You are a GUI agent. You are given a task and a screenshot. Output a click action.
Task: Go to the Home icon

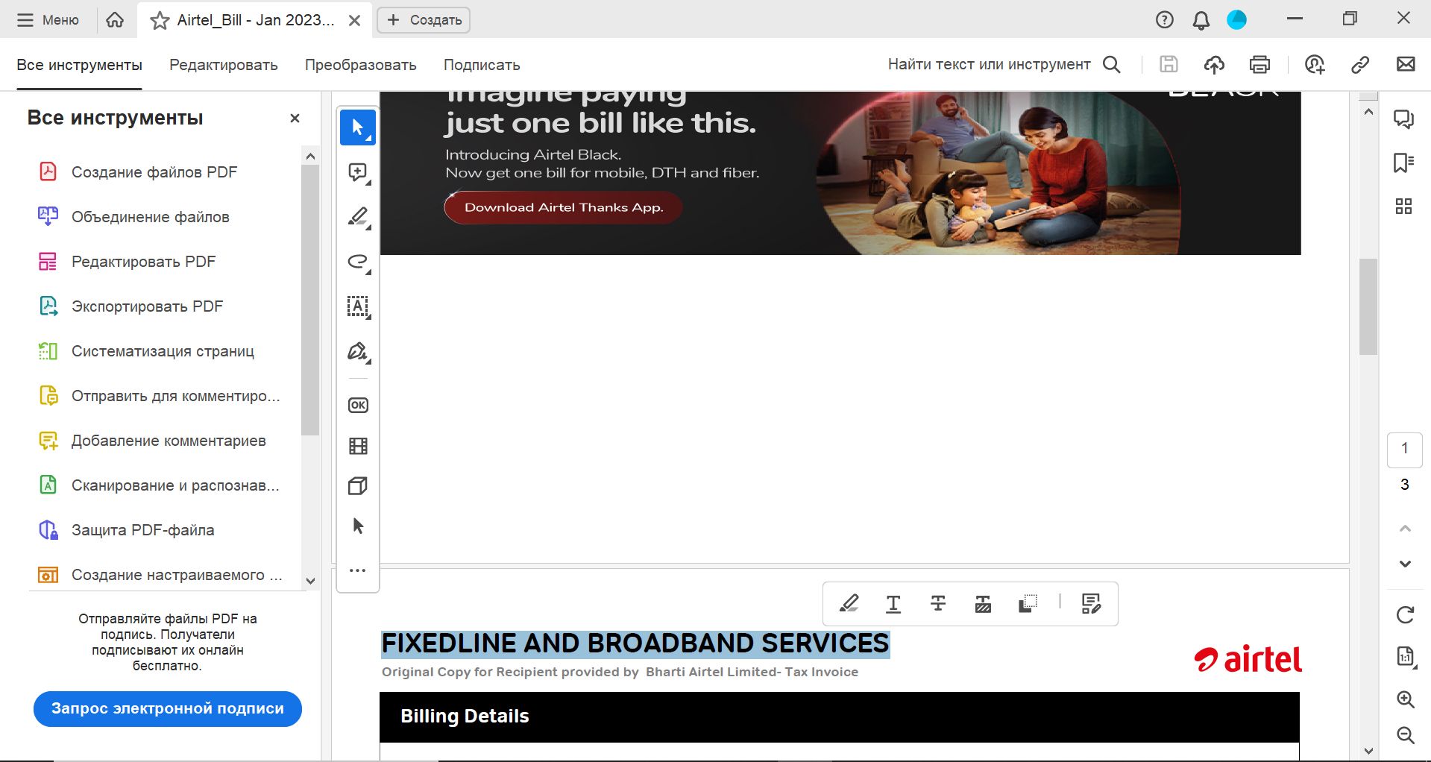(x=115, y=20)
